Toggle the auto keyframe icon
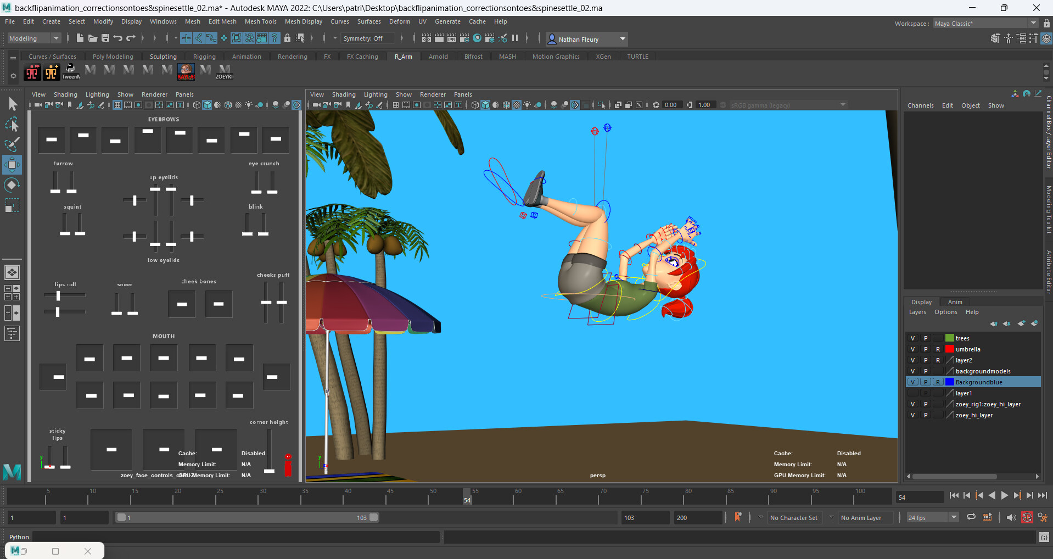Image resolution: width=1053 pixels, height=559 pixels. (1027, 517)
